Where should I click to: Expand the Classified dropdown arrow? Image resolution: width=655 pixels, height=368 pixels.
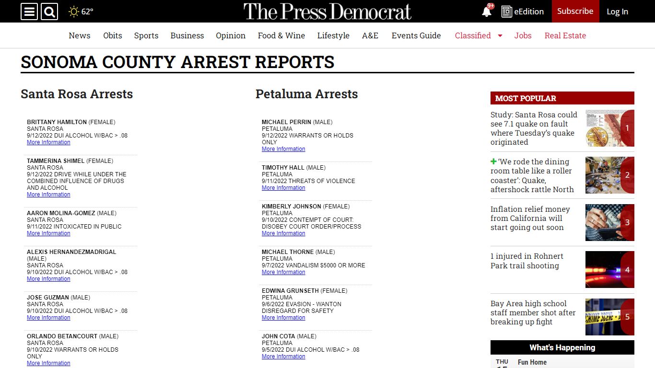click(x=500, y=35)
